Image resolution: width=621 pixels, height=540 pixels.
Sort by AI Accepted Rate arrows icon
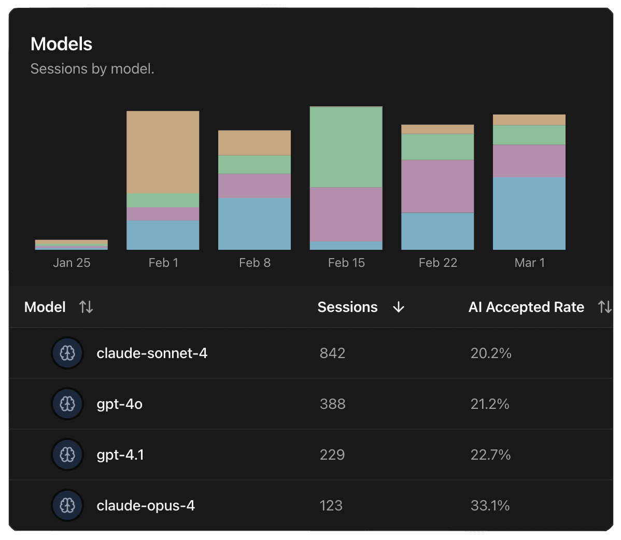[604, 307]
